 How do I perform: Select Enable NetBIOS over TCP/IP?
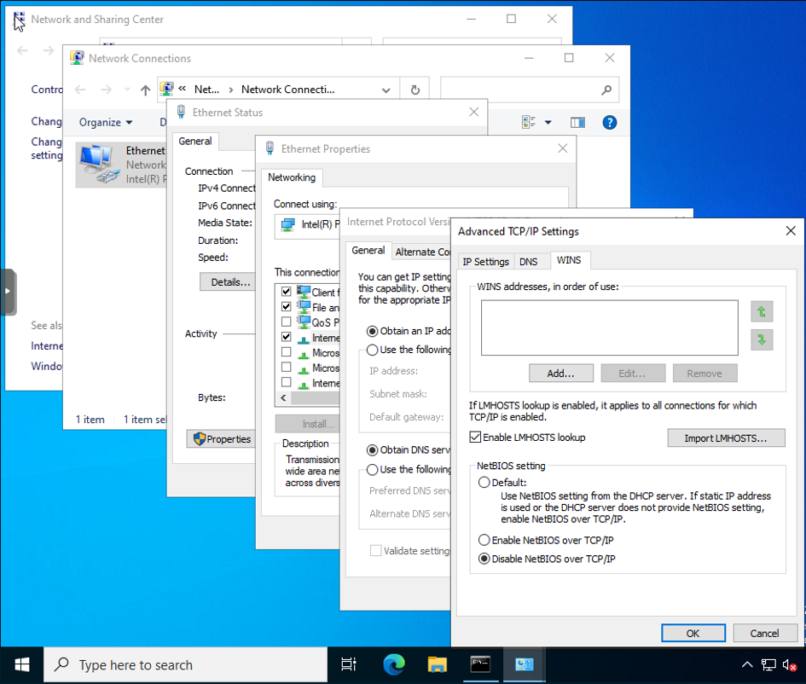tap(484, 540)
